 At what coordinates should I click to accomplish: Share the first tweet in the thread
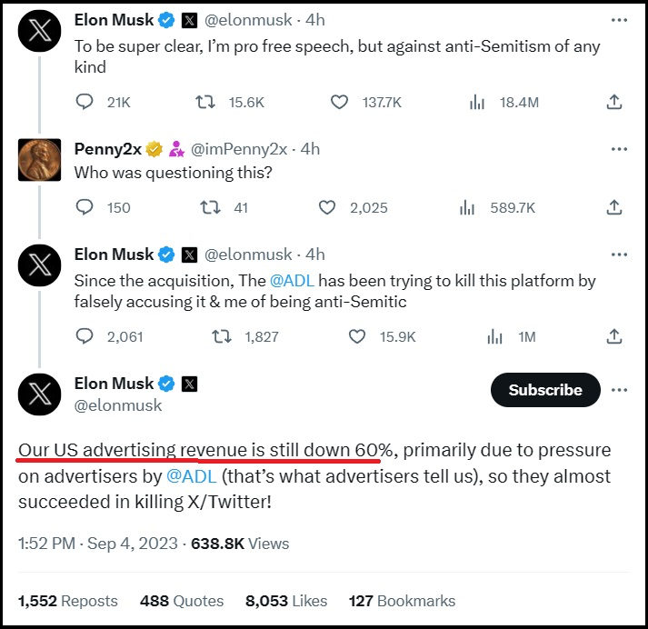point(614,103)
